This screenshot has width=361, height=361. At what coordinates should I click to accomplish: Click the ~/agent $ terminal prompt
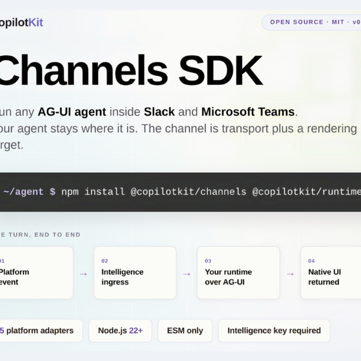click(x=29, y=192)
